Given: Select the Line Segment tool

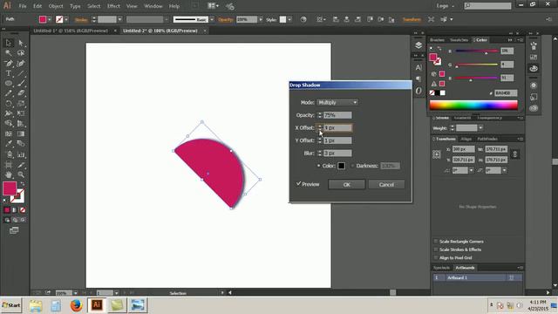Looking at the screenshot, I should (x=21, y=73).
